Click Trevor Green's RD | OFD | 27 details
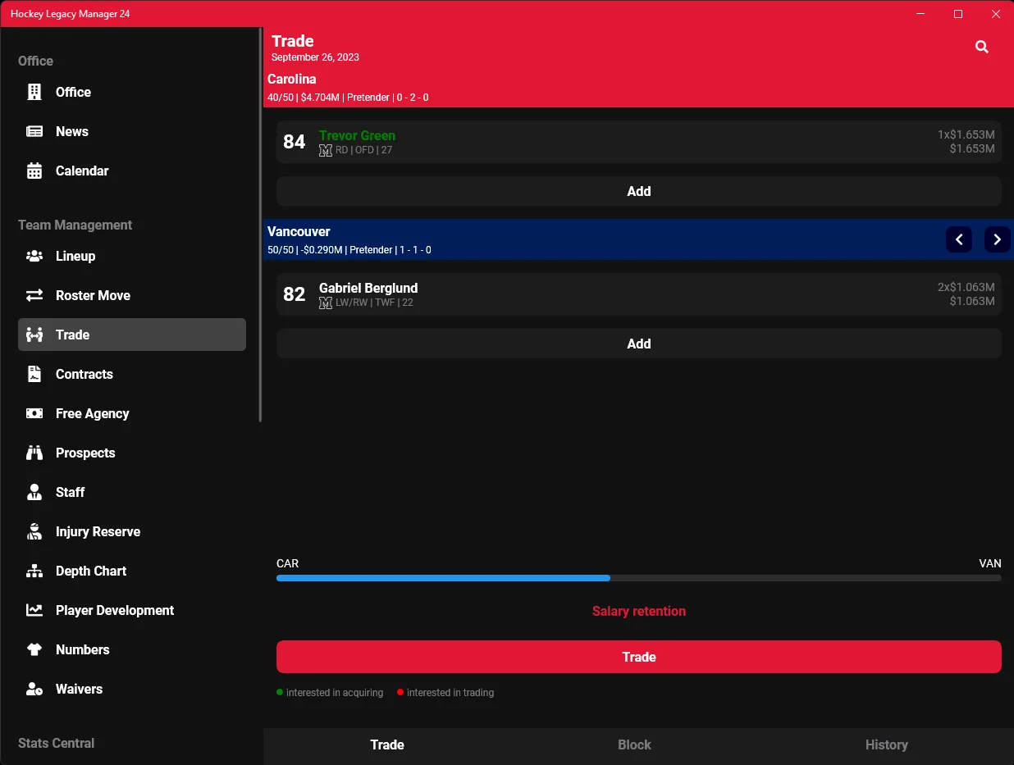This screenshot has width=1014, height=765. click(x=363, y=151)
